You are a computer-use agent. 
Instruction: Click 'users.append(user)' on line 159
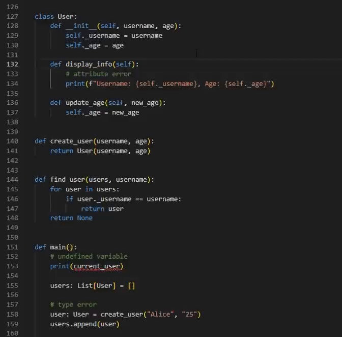point(85,324)
